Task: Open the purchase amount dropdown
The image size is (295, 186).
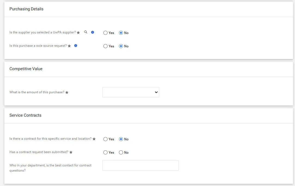Action: (131, 92)
